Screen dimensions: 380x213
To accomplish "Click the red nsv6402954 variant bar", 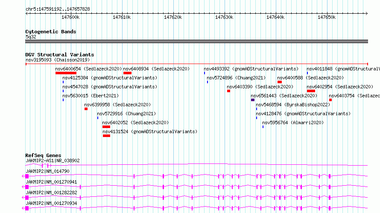I will [311, 91].
